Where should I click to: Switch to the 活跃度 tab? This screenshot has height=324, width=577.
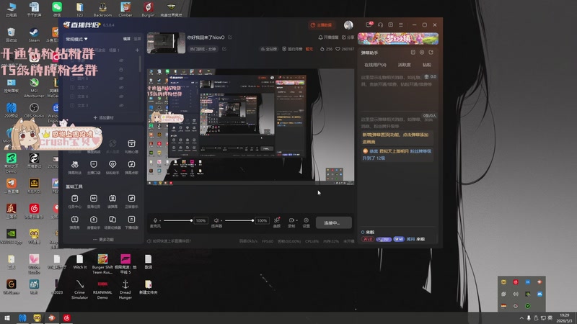[404, 65]
